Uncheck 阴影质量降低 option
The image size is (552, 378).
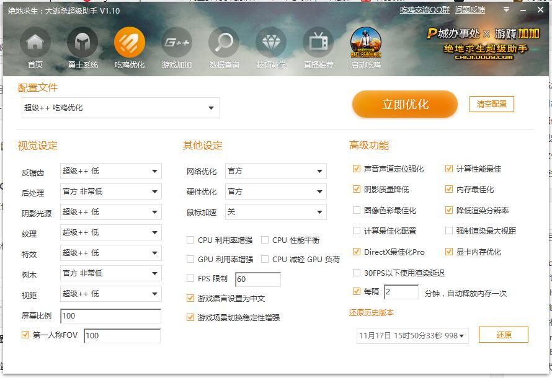point(356,189)
